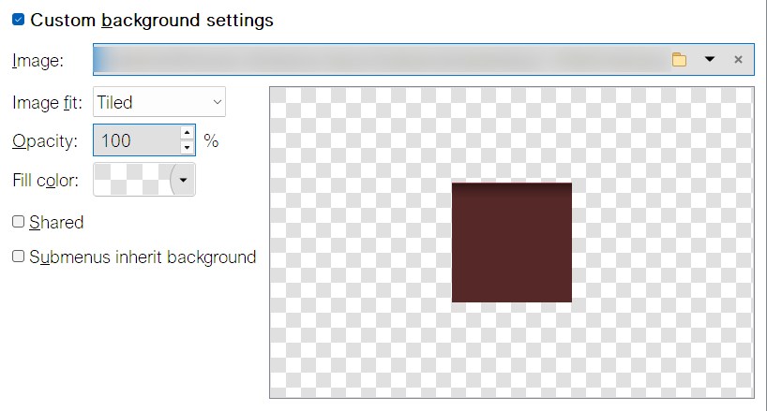Click the Fill color label

(x=46, y=180)
